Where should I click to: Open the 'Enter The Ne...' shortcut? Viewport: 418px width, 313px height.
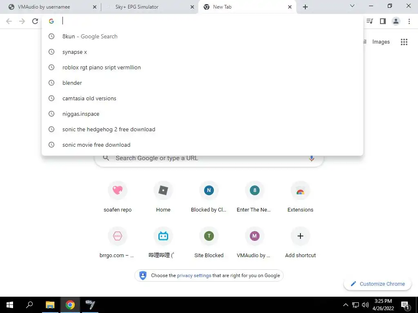(255, 197)
